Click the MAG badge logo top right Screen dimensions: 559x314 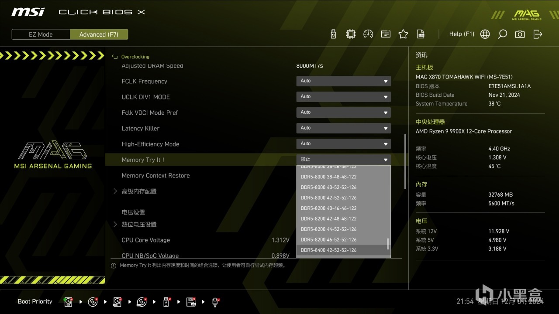[527, 15]
